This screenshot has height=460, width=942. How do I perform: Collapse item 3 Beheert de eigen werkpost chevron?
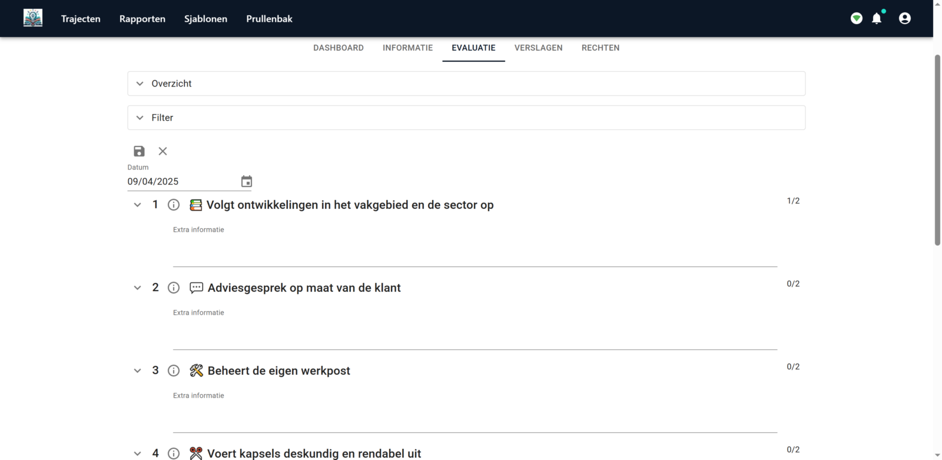[137, 371]
